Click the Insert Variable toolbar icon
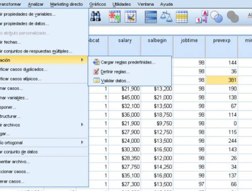252x191 pixels. pyautogui.click(x=130, y=16)
